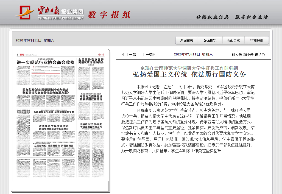Click the 数字报纸 header title
The height and width of the screenshot is (194, 282).
point(109,15)
